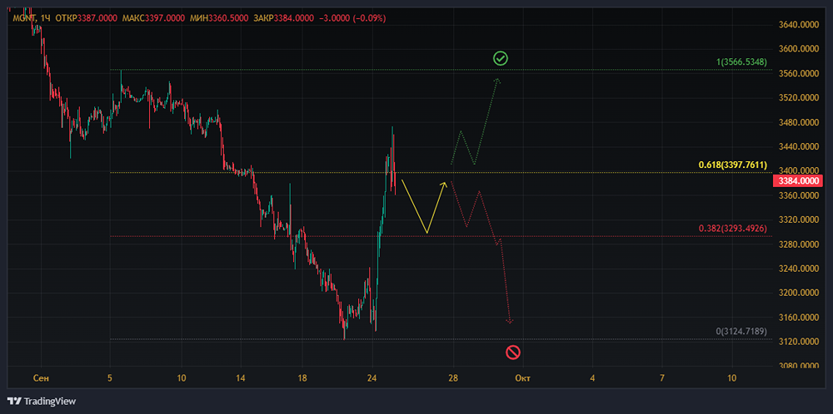Screen dimensions: 833x414
Task: Click the 3440.0000 price axis label
Action: (x=797, y=146)
